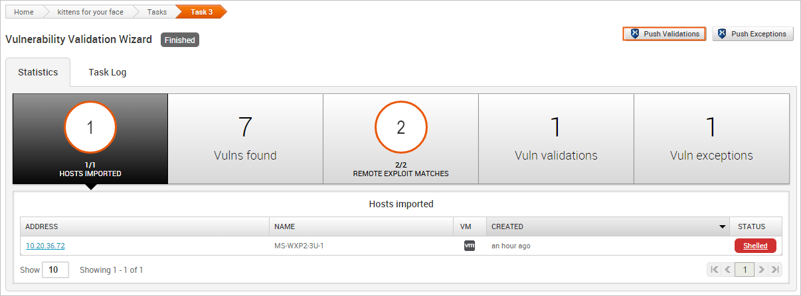Viewport: 801px width, 296px height.
Task: View the Vulns found statistic panel
Action: pos(245,139)
